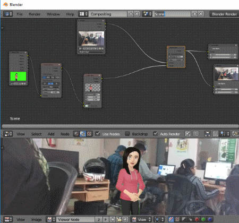Disable the Auto Render checkbox
239x223 pixels.
coord(155,134)
